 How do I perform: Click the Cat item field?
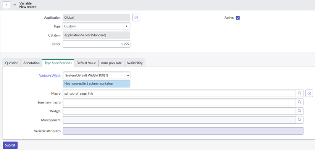(97, 35)
